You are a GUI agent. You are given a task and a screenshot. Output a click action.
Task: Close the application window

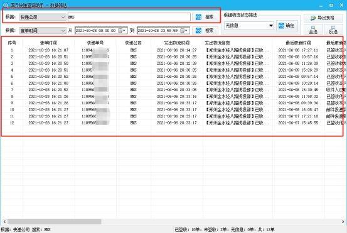click(x=341, y=5)
